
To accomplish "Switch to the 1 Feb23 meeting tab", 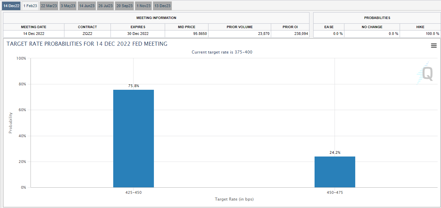I will [30, 6].
